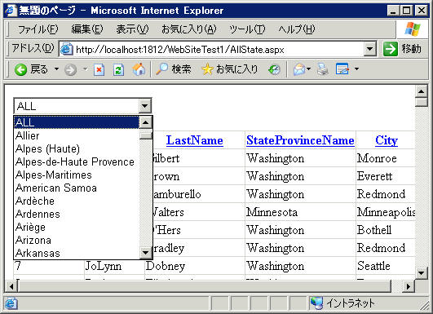Select American Samoa in the list
433x314 pixels.
click(77, 188)
